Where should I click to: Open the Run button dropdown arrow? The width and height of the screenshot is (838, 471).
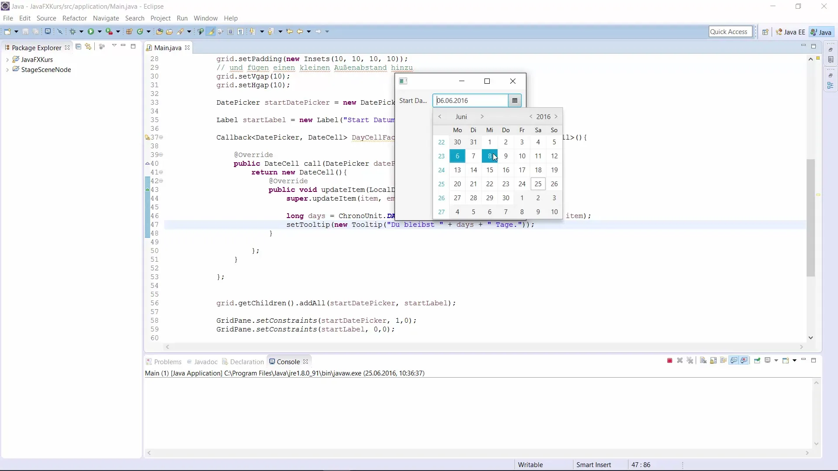coord(100,31)
